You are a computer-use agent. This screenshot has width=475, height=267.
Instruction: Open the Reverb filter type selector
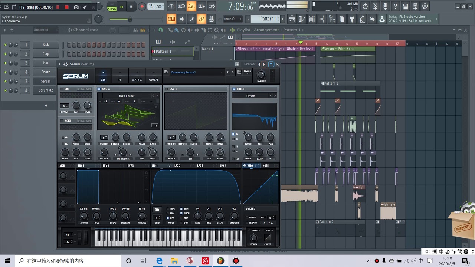pyautogui.click(x=250, y=96)
